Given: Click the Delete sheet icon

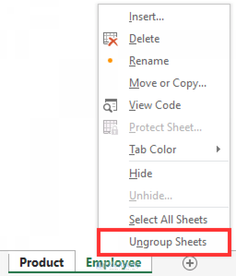Looking at the screenshot, I should (110, 39).
